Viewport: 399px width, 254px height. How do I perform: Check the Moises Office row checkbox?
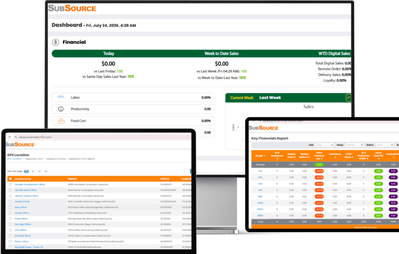tap(10, 213)
